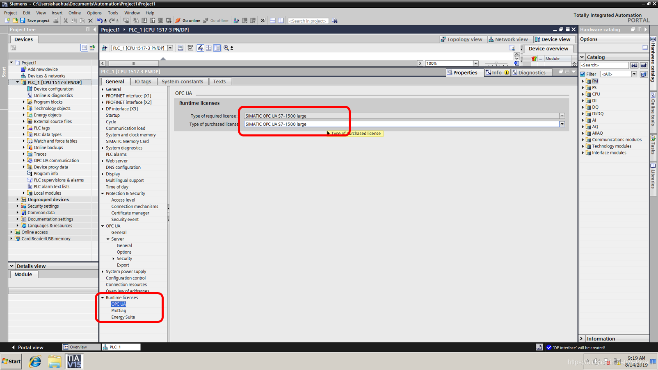Click the search up icon in Hardware catalog
Image resolution: width=658 pixels, height=370 pixels.
click(x=644, y=65)
